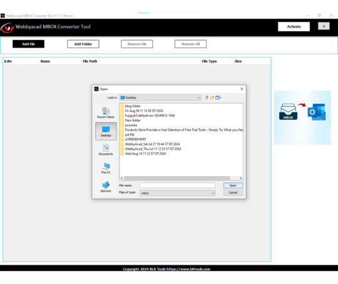
Task: Click the Remove File button
Action: (137, 44)
